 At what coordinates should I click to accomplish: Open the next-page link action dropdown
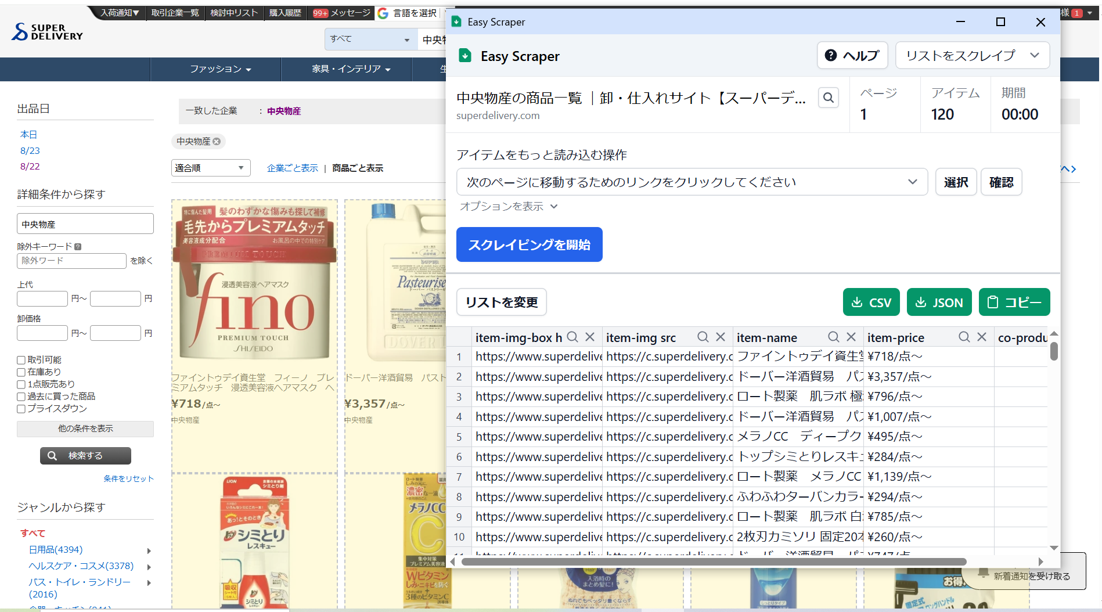point(692,182)
